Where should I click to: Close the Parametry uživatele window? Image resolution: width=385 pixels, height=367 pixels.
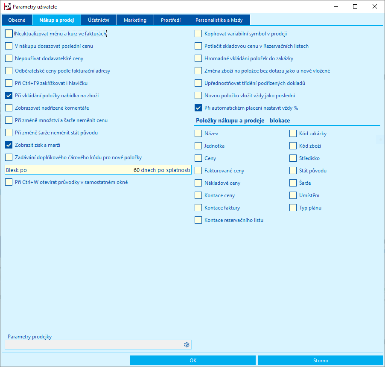tap(375, 7)
